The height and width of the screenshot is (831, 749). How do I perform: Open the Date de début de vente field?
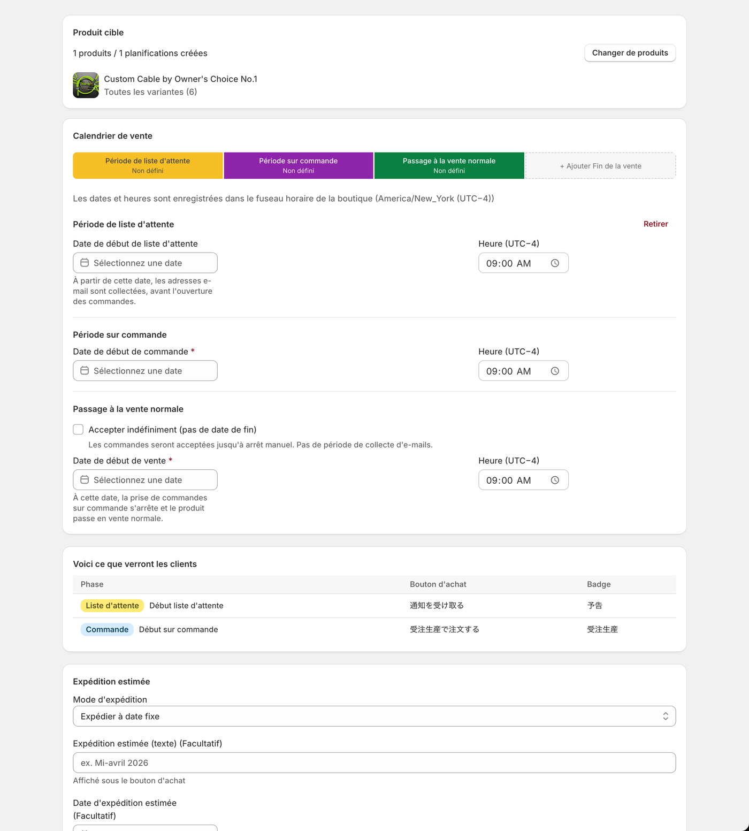click(145, 480)
